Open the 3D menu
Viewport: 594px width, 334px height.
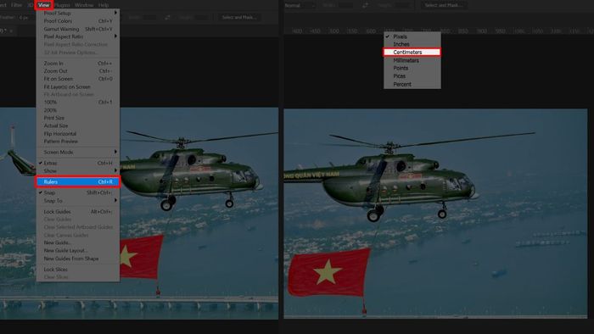[x=30, y=5]
